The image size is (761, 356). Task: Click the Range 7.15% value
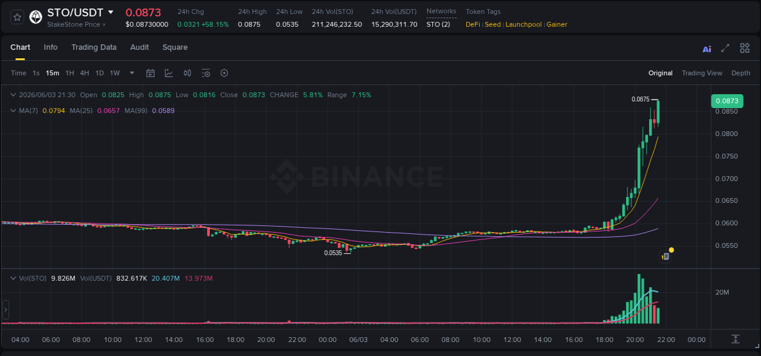tap(361, 95)
